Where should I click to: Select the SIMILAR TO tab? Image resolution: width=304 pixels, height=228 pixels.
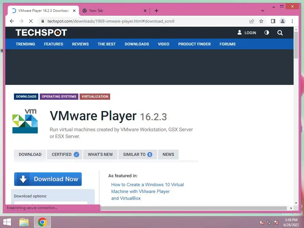click(138, 154)
